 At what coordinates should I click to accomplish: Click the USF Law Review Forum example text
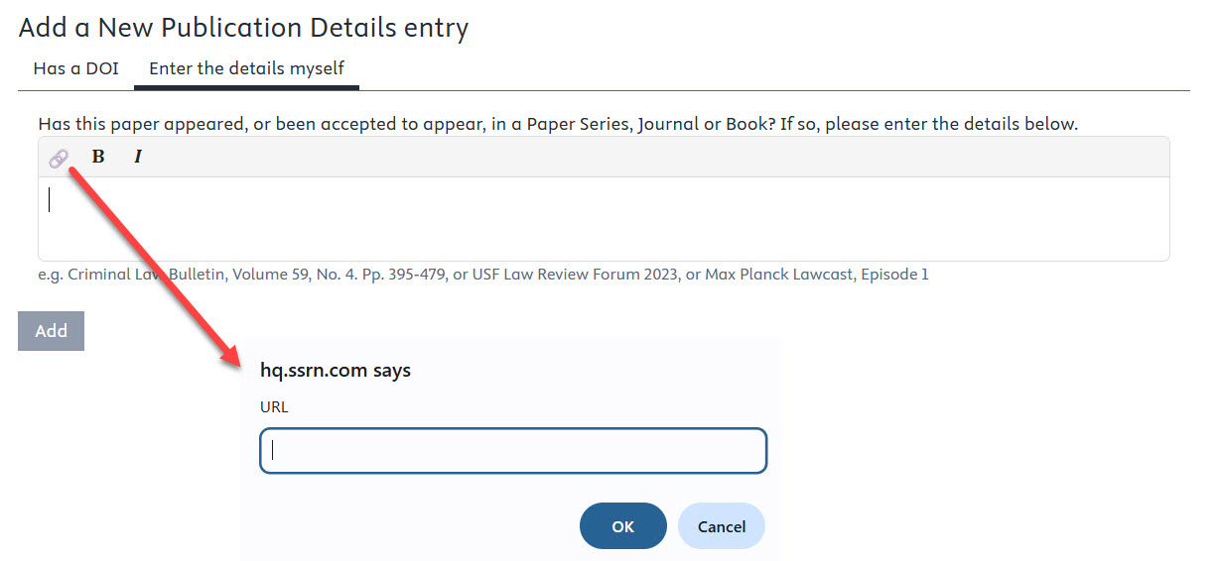(x=576, y=275)
